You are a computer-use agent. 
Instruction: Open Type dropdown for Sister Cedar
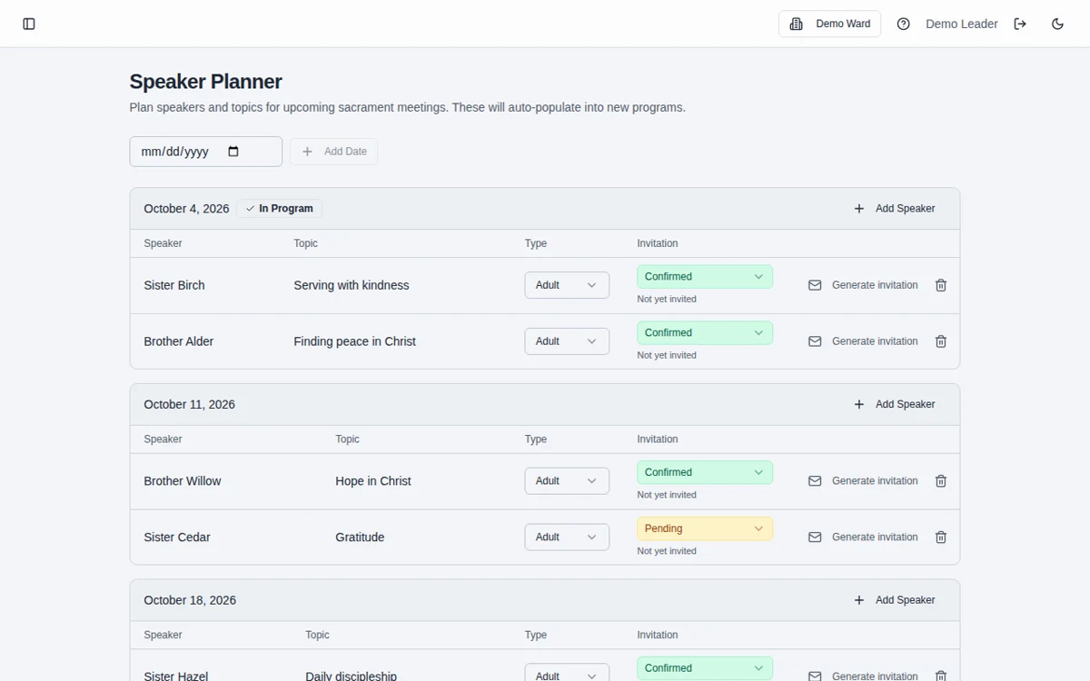pyautogui.click(x=567, y=538)
